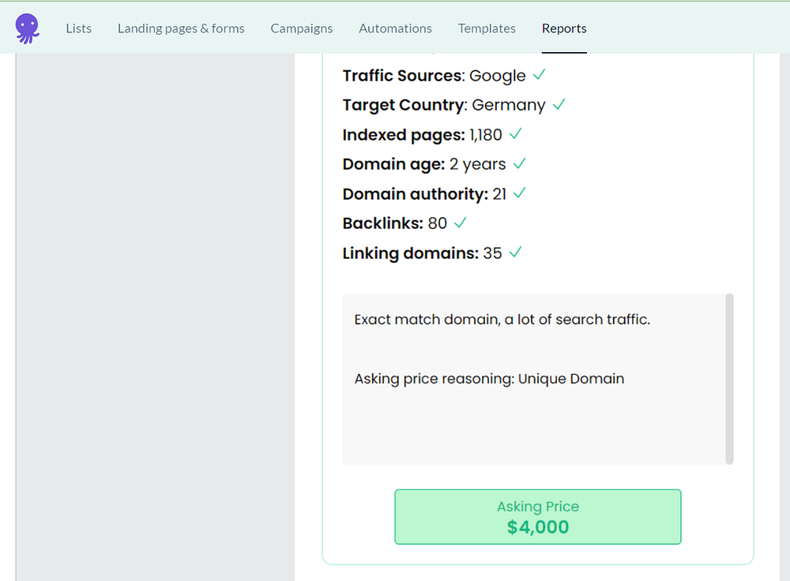Click the Domain authority label

(415, 193)
